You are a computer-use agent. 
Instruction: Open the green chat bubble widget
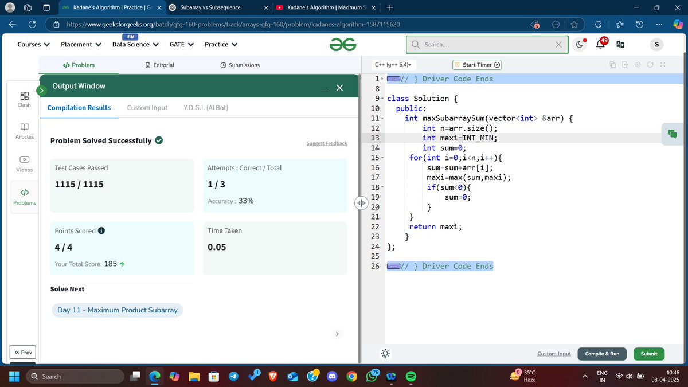point(672,134)
